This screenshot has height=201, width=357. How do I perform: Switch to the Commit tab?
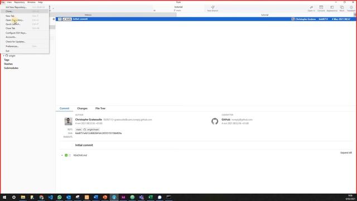[x=65, y=108]
